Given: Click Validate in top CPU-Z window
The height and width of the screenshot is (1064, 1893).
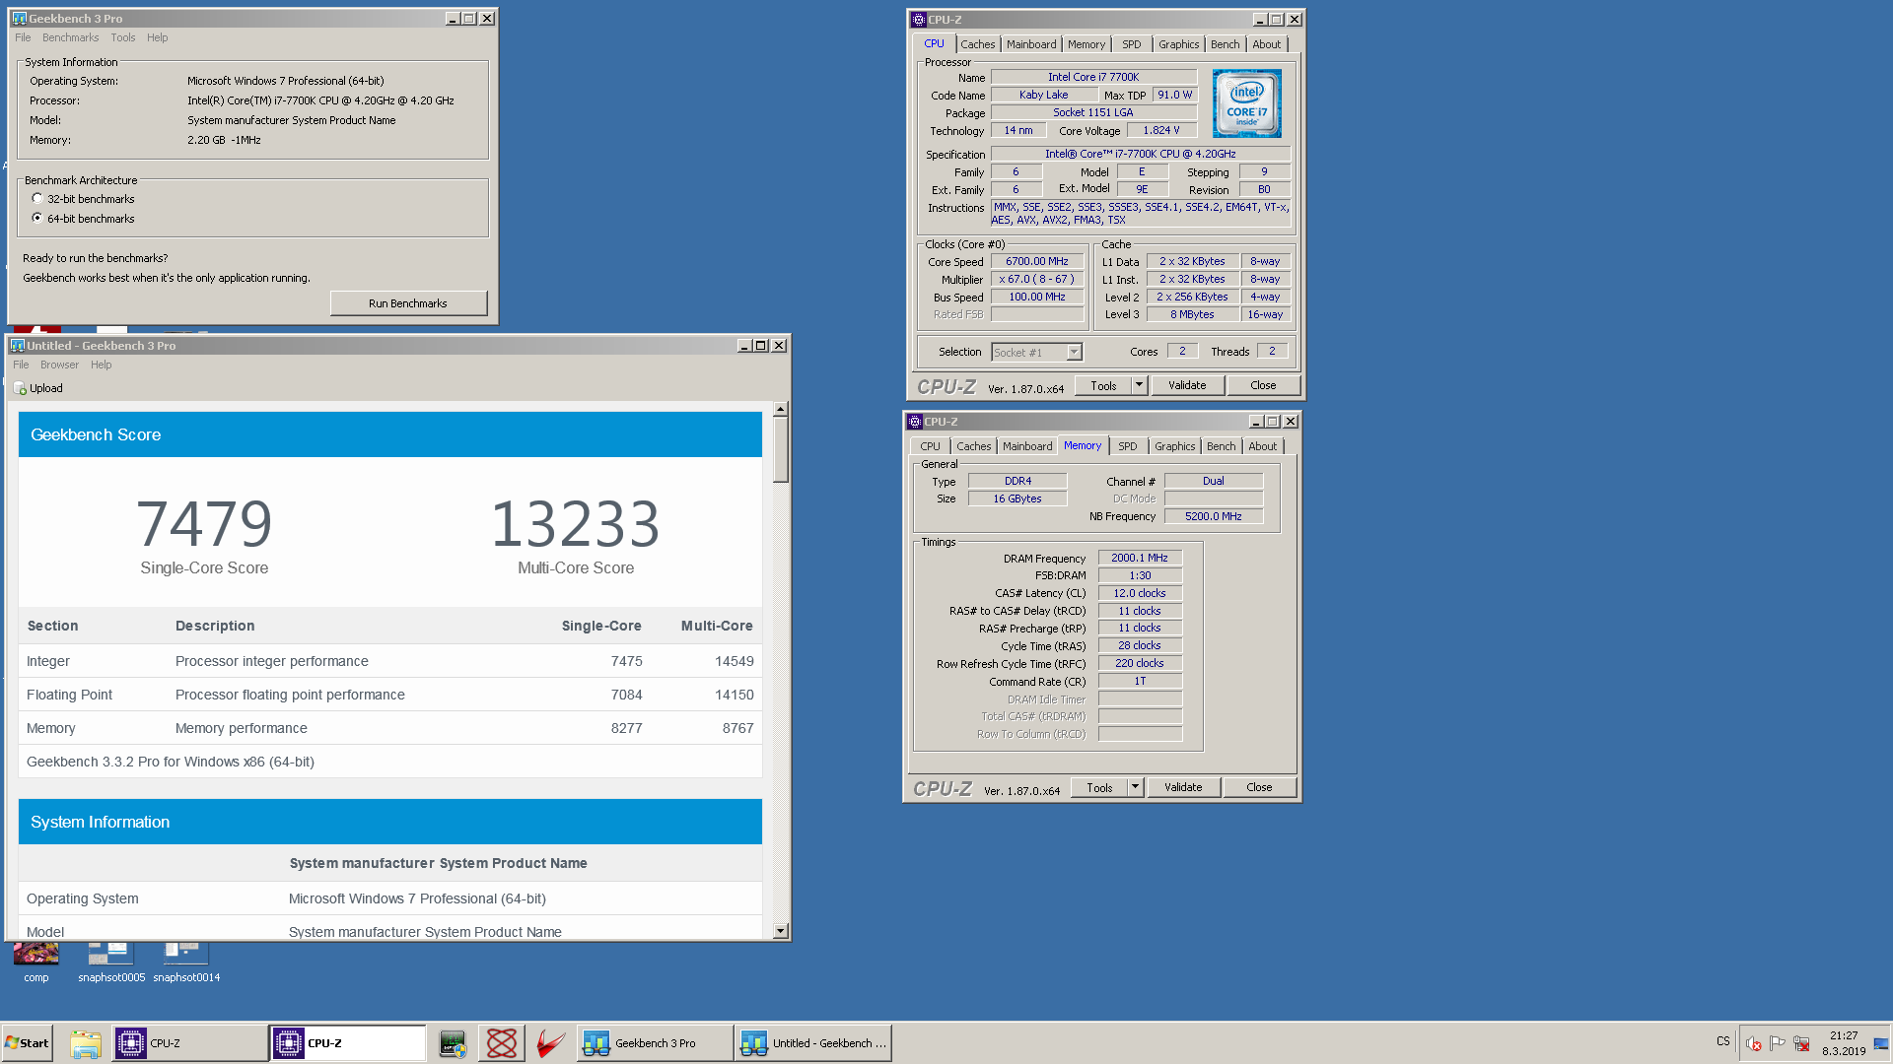Looking at the screenshot, I should pyautogui.click(x=1188, y=385).
